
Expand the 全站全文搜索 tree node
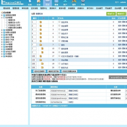click(2, 52)
